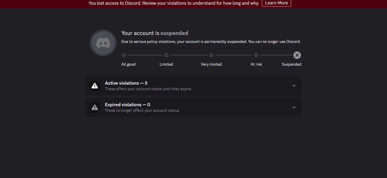387x178 pixels.
Task: Expand the Expired violations chevron
Action: click(x=294, y=107)
